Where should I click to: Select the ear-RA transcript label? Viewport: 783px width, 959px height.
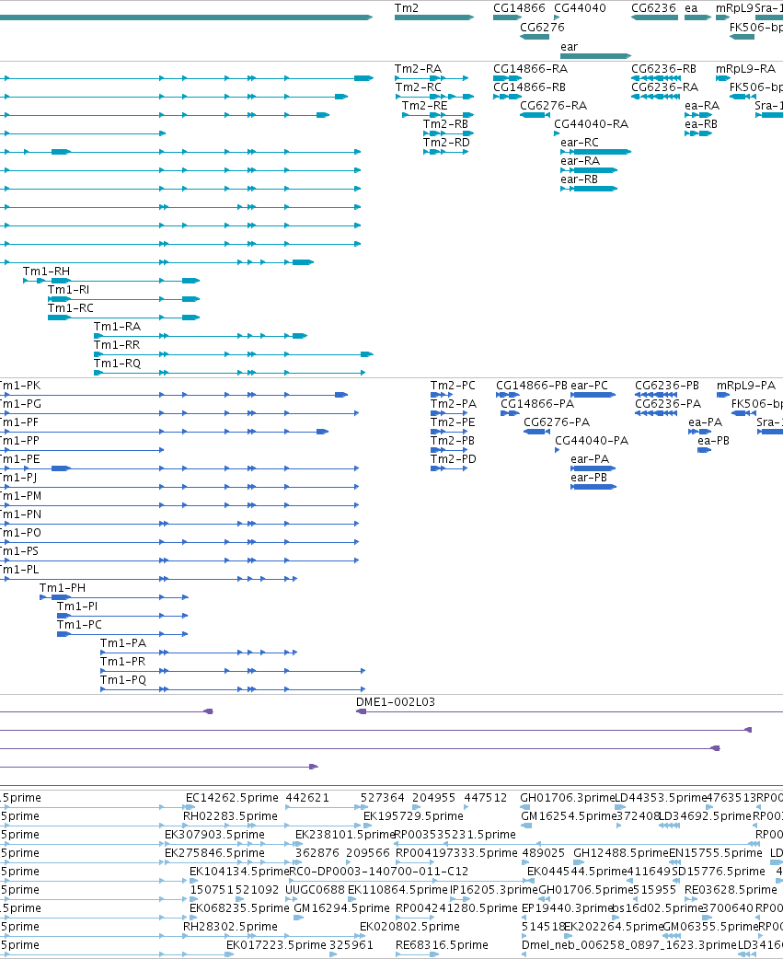coord(580,161)
